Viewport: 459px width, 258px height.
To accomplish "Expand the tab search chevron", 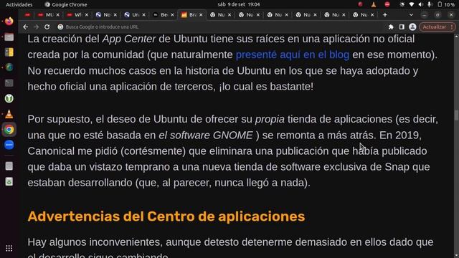I will click(411, 14).
